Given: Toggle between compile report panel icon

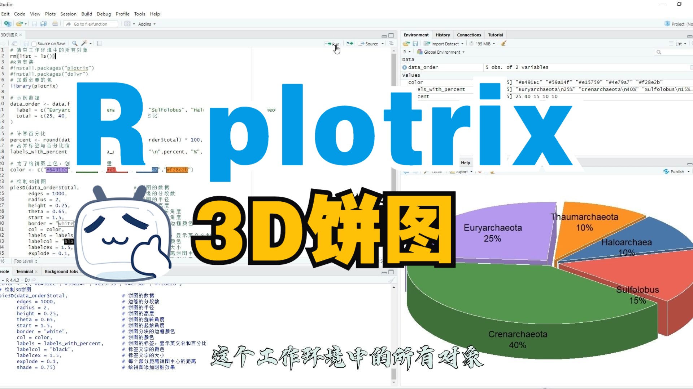Looking at the screenshot, I should (x=99, y=43).
